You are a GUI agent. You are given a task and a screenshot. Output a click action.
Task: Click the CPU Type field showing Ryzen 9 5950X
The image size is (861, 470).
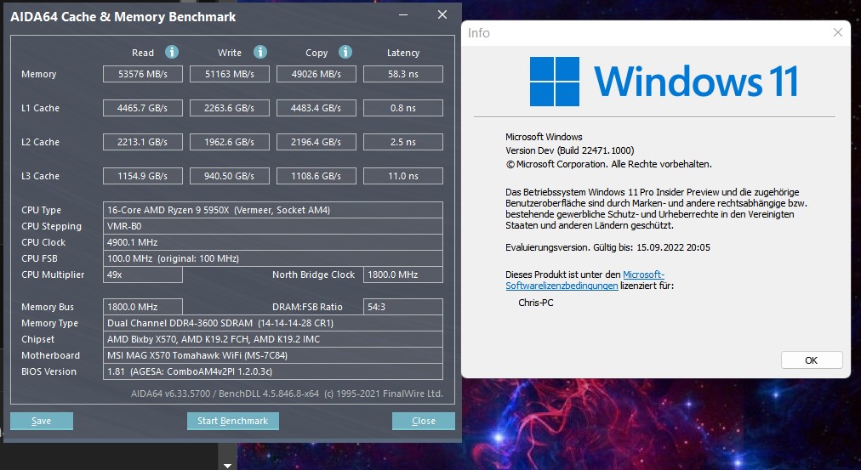coord(273,210)
